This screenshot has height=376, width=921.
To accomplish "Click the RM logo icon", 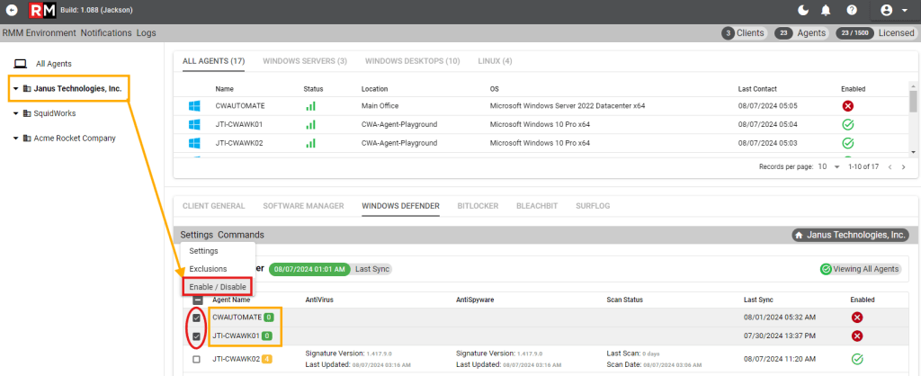I will [x=42, y=10].
